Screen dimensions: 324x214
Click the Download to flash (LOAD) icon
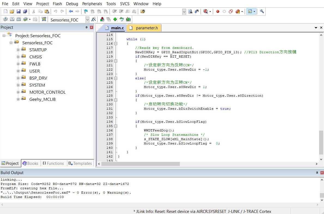pyautogui.click(x=44, y=19)
